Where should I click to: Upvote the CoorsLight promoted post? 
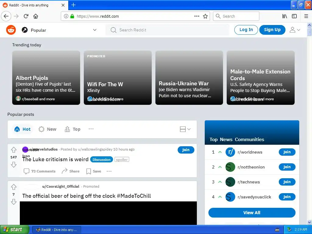coord(14,187)
